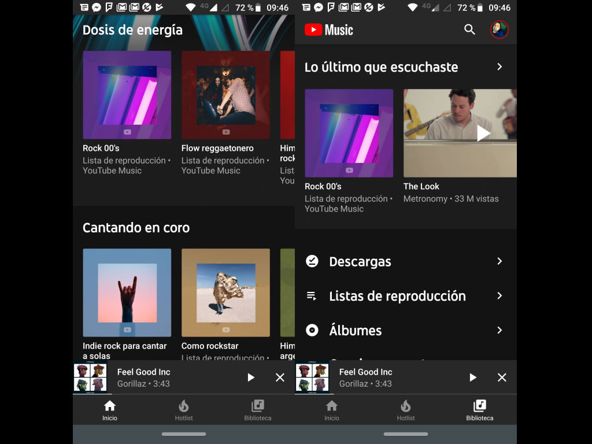
Task: Play Feel Good Inc in right mini player
Action: [473, 378]
